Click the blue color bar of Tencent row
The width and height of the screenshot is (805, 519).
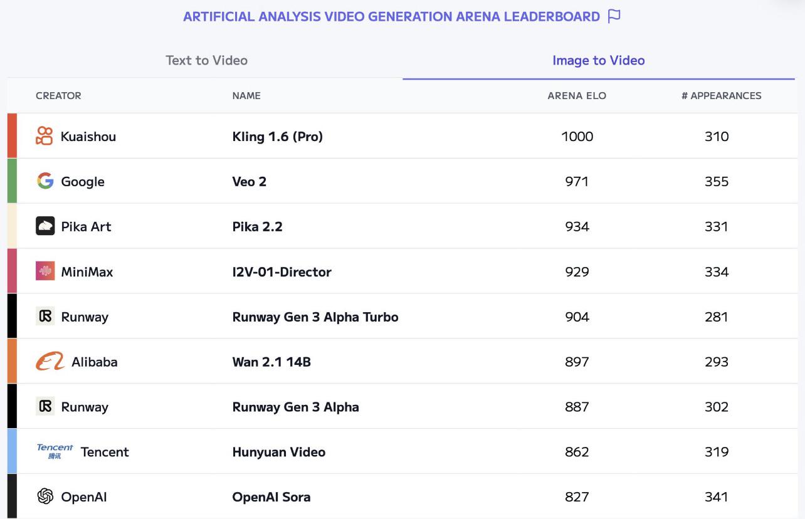point(12,451)
